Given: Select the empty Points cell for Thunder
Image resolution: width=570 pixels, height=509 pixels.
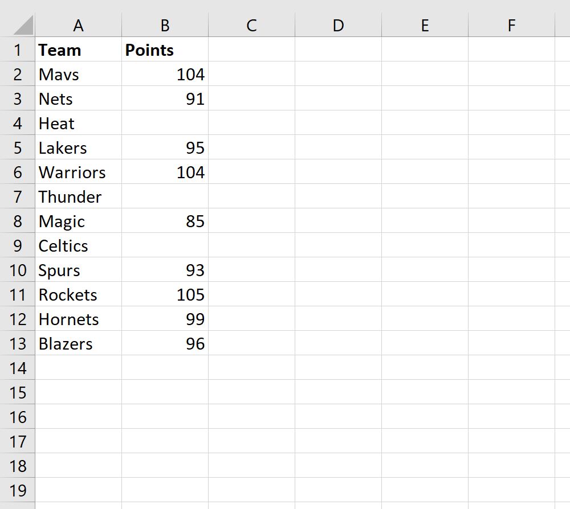Looking at the screenshot, I should pyautogui.click(x=165, y=197).
